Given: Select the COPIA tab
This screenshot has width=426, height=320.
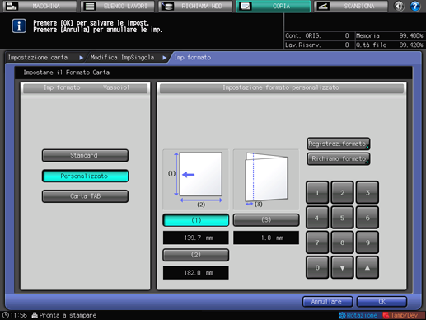Looking at the screenshot, I should (x=274, y=6).
